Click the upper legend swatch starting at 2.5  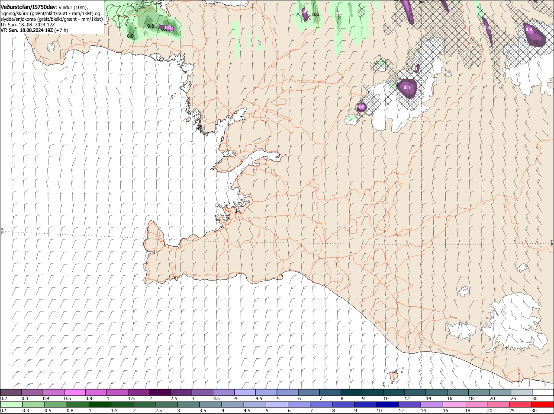point(181,392)
